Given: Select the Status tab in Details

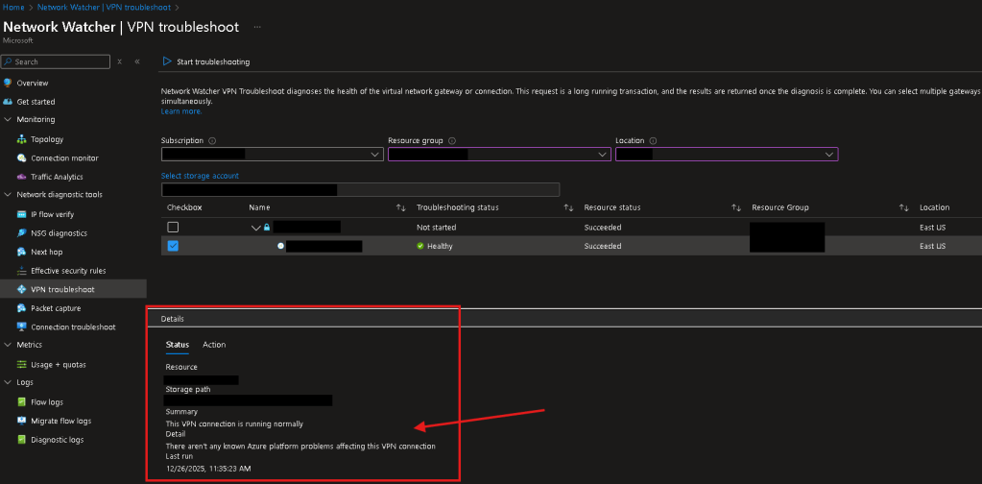Looking at the screenshot, I should point(178,345).
